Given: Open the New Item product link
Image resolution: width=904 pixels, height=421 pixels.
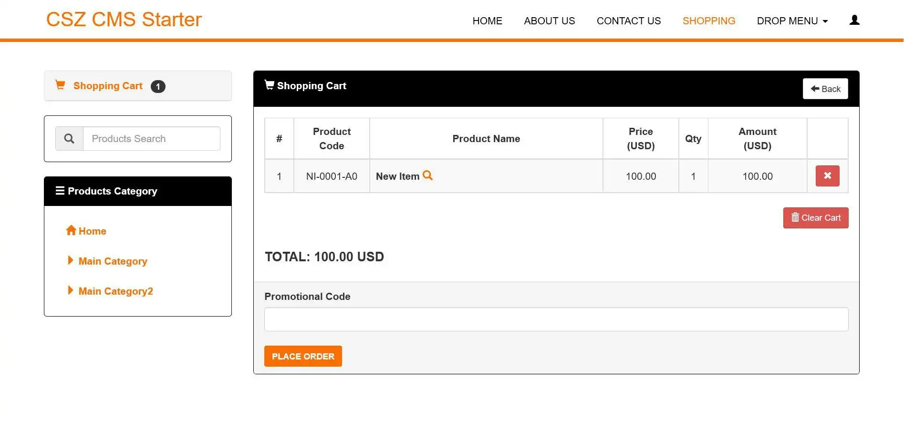Looking at the screenshot, I should [397, 176].
